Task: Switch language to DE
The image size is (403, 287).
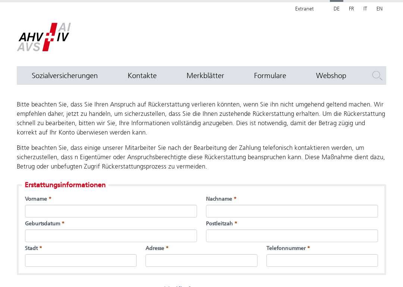Action: [x=337, y=9]
